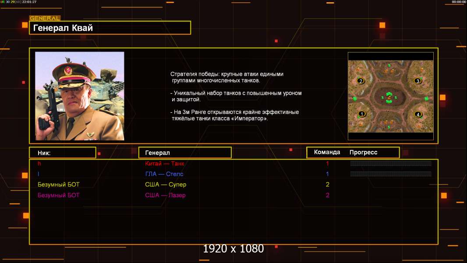Click the map preview center base
Screen dimensions: 467x263
click(389, 97)
